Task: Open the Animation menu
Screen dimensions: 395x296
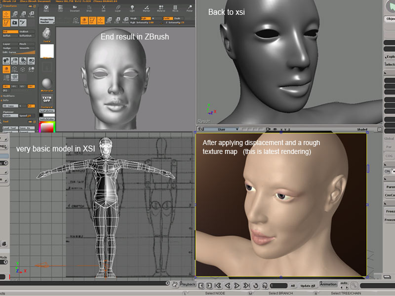Action: point(328,284)
